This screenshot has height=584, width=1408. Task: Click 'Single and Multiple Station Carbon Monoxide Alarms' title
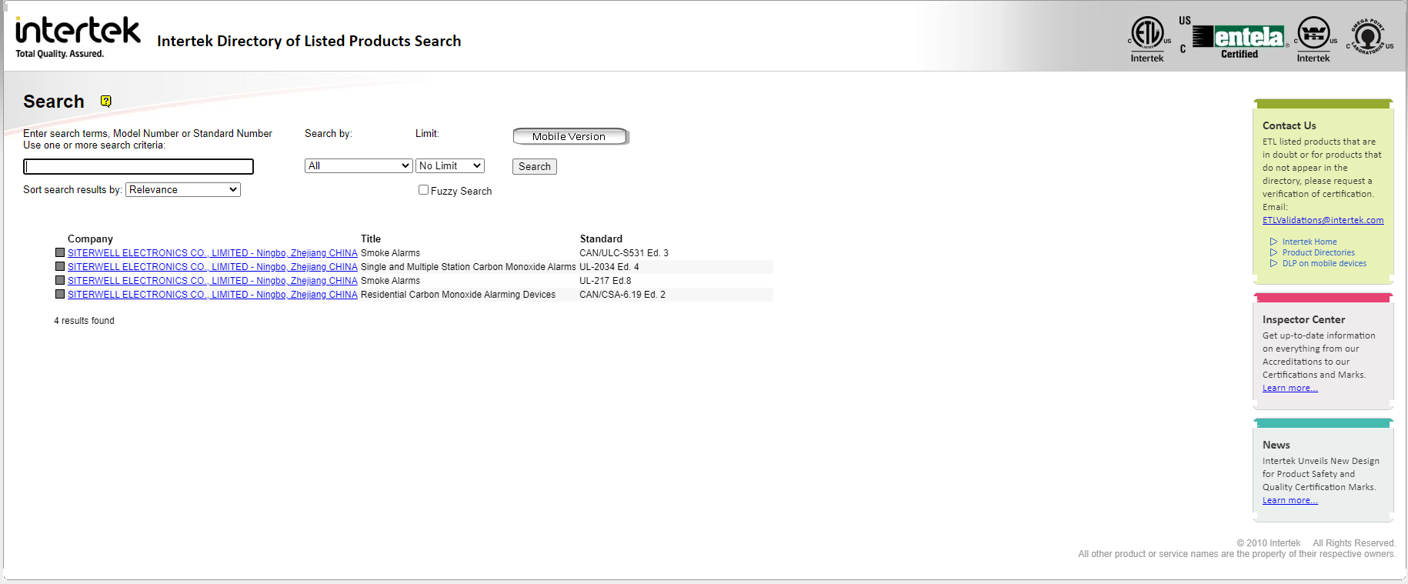coord(468,267)
